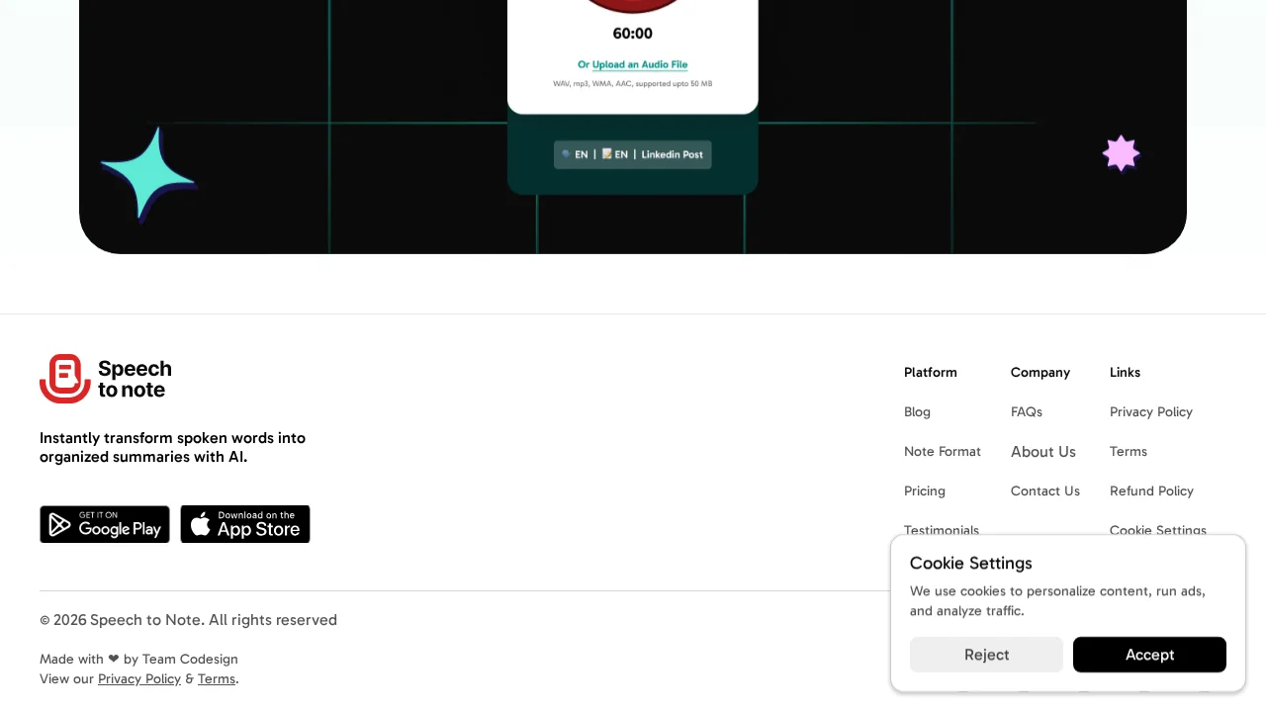Open the Pricing page link
This screenshot has width=1266, height=712.
coord(924,491)
